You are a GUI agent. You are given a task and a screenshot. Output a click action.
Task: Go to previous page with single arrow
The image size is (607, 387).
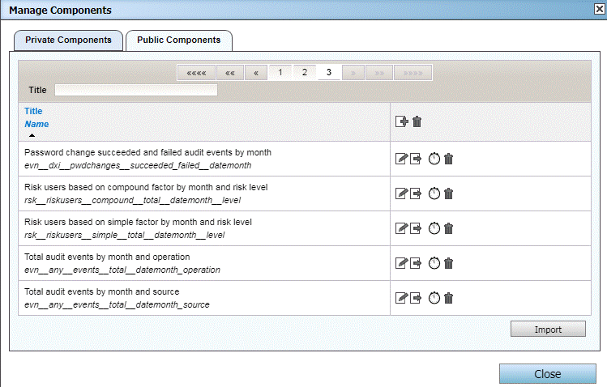point(256,72)
